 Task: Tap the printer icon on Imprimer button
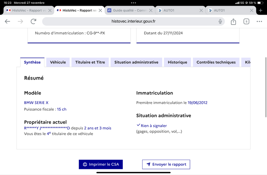85,164
